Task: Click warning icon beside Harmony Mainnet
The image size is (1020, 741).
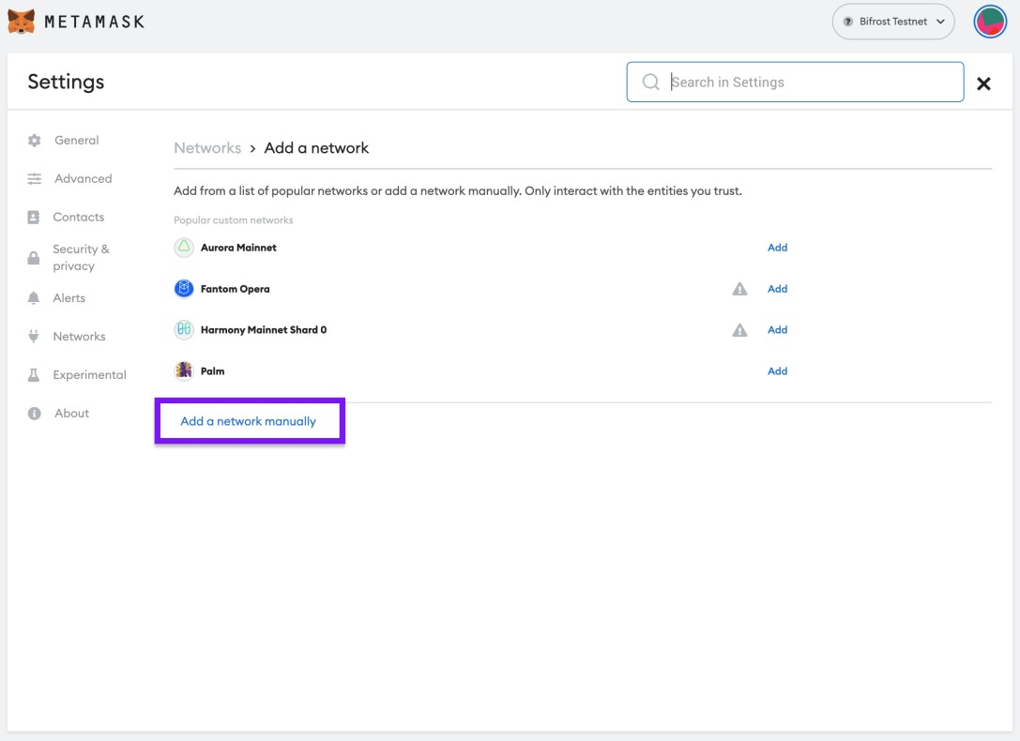Action: [739, 330]
